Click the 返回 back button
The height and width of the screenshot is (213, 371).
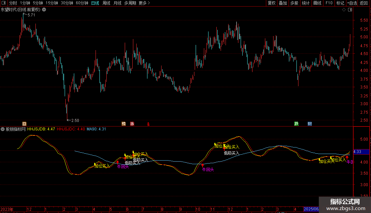click(x=364, y=3)
